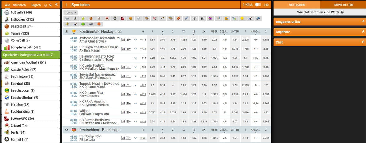Open Biathlon (27) in the sidebar
Image resolution: width=366 pixels, height=143 pixels.
[x=31, y=104]
